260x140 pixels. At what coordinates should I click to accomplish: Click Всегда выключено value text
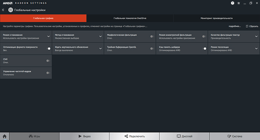pos(64,50)
